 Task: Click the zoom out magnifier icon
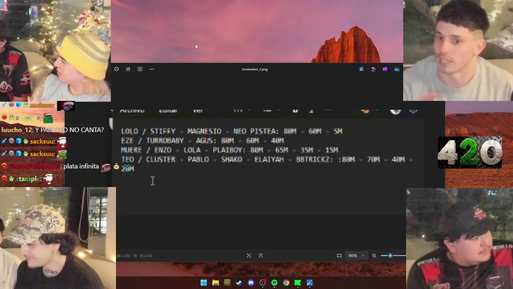374,256
